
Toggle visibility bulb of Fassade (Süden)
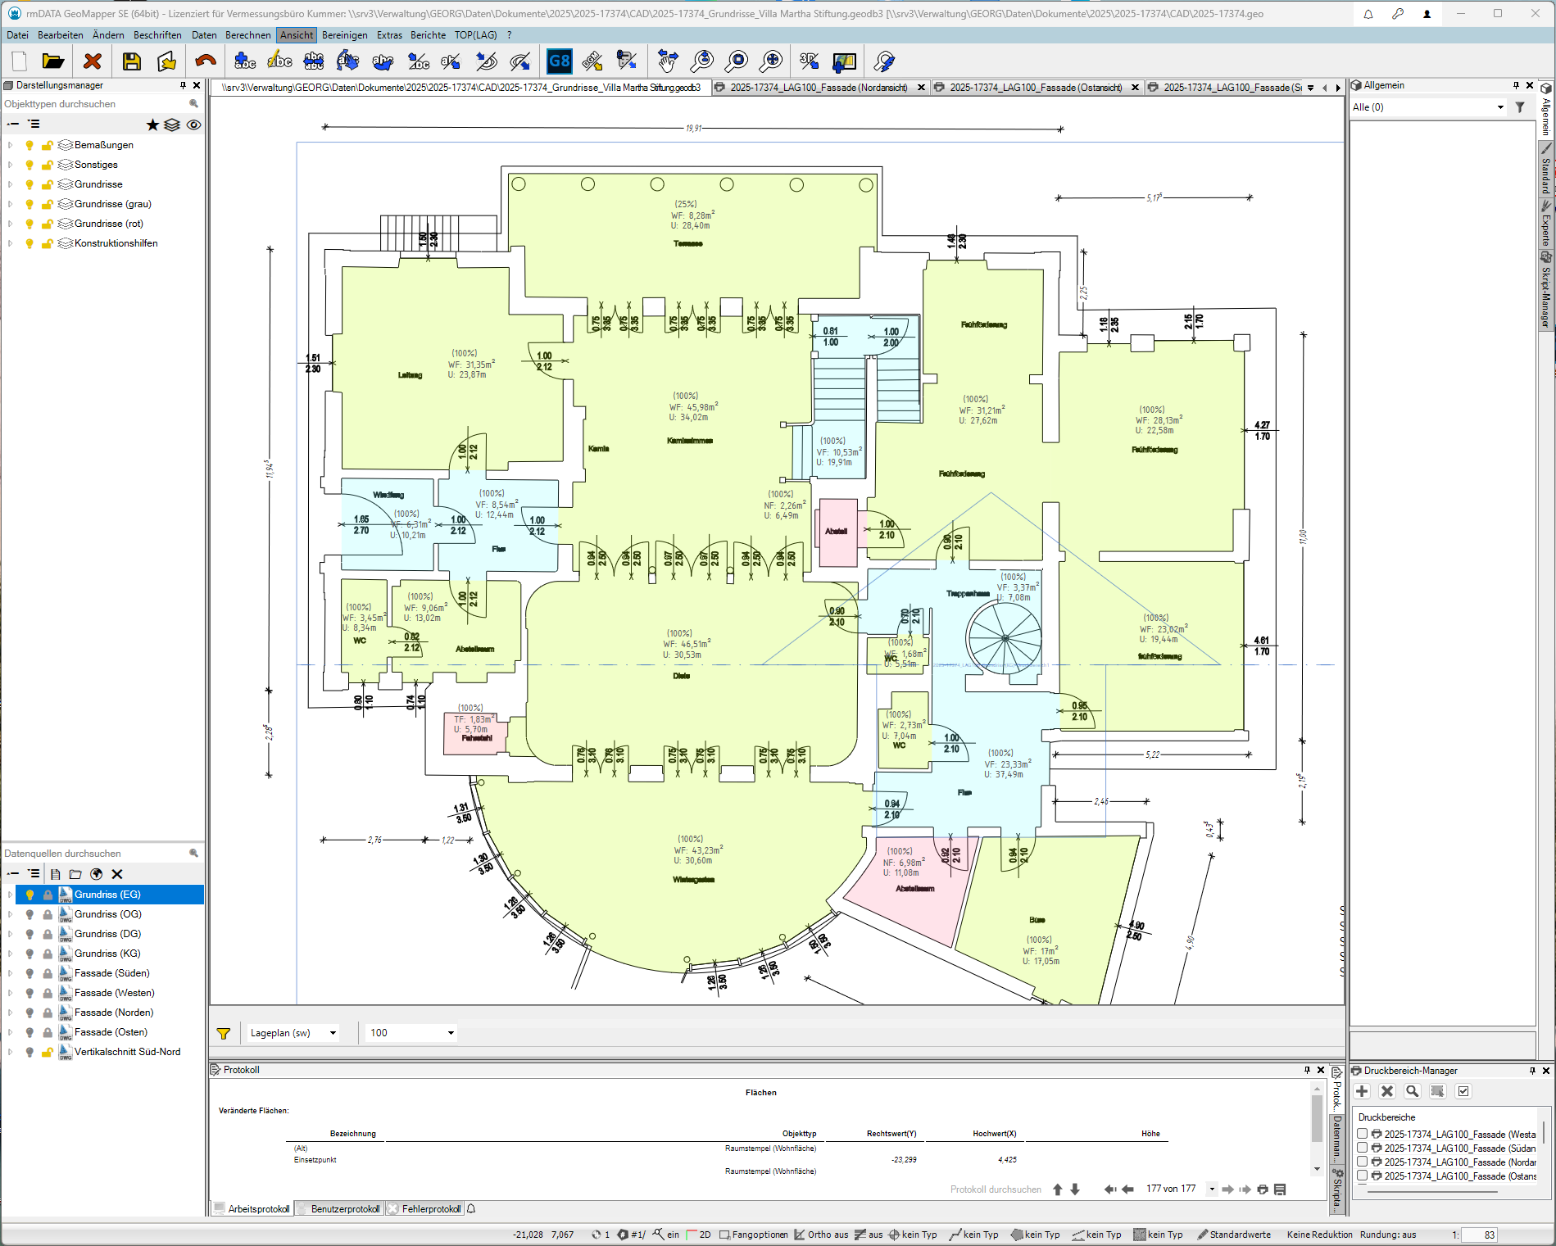(x=29, y=973)
